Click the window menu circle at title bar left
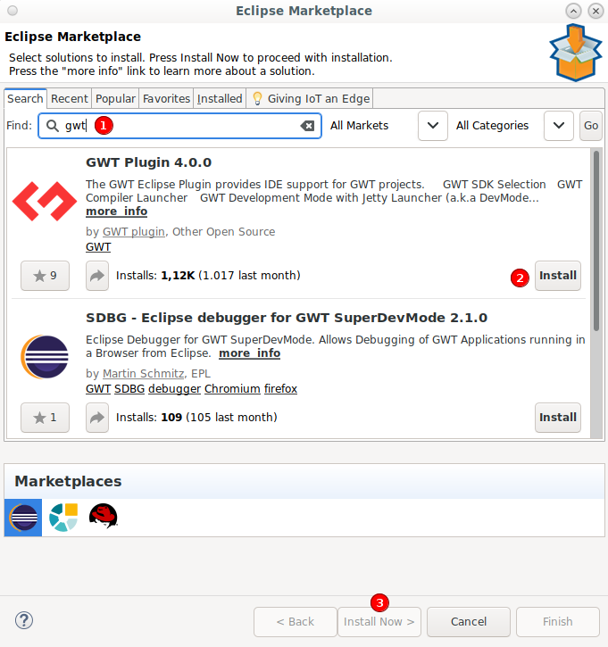Viewport: 608px width, 647px height. [x=12, y=11]
